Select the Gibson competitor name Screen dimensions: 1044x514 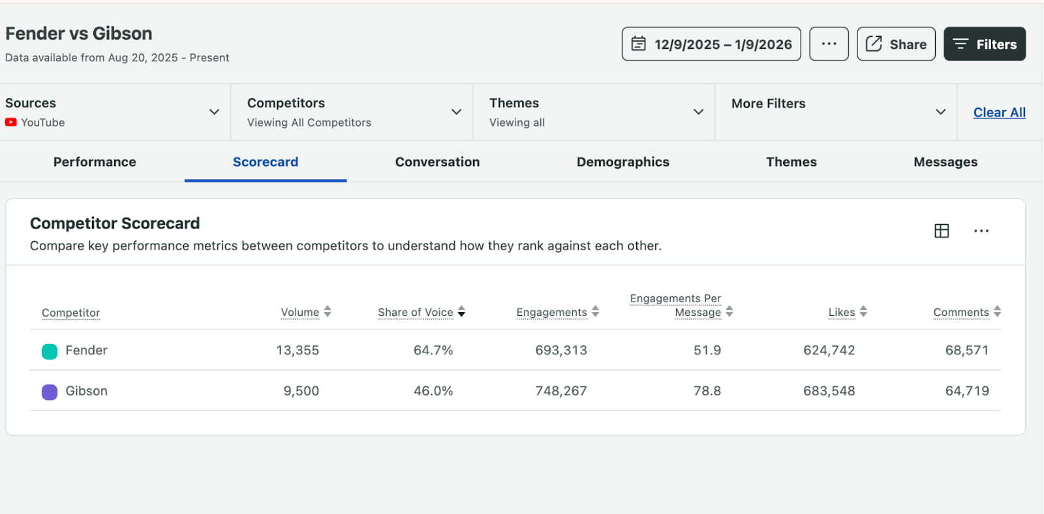[x=86, y=391]
